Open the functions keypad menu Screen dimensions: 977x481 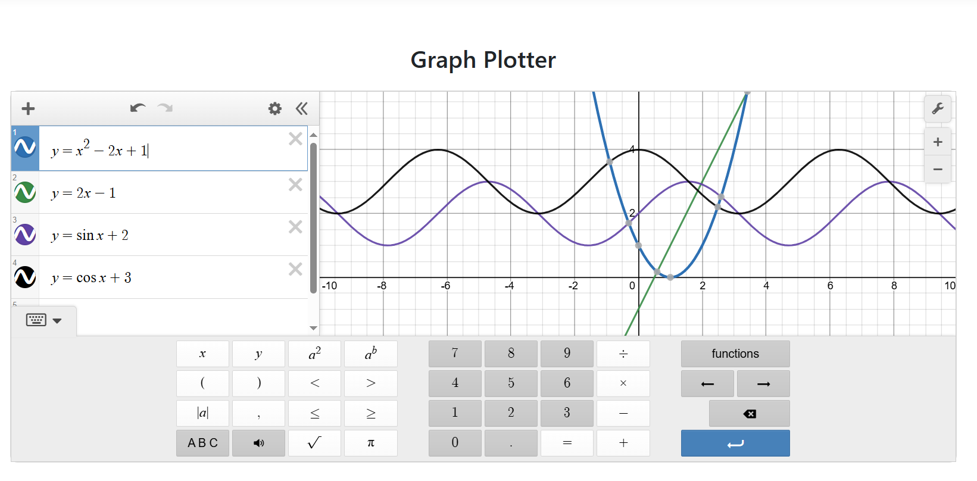[x=735, y=354]
